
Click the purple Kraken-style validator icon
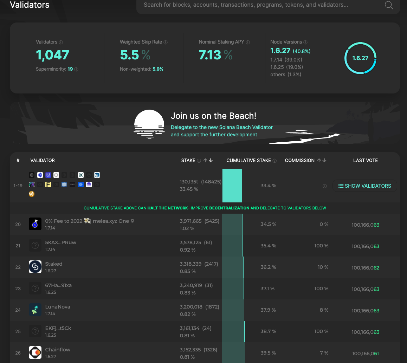(89, 184)
